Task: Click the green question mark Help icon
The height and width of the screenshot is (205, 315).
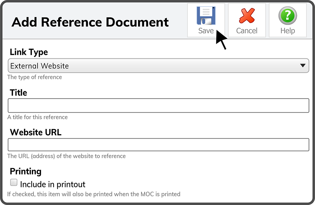Action: [x=287, y=16]
